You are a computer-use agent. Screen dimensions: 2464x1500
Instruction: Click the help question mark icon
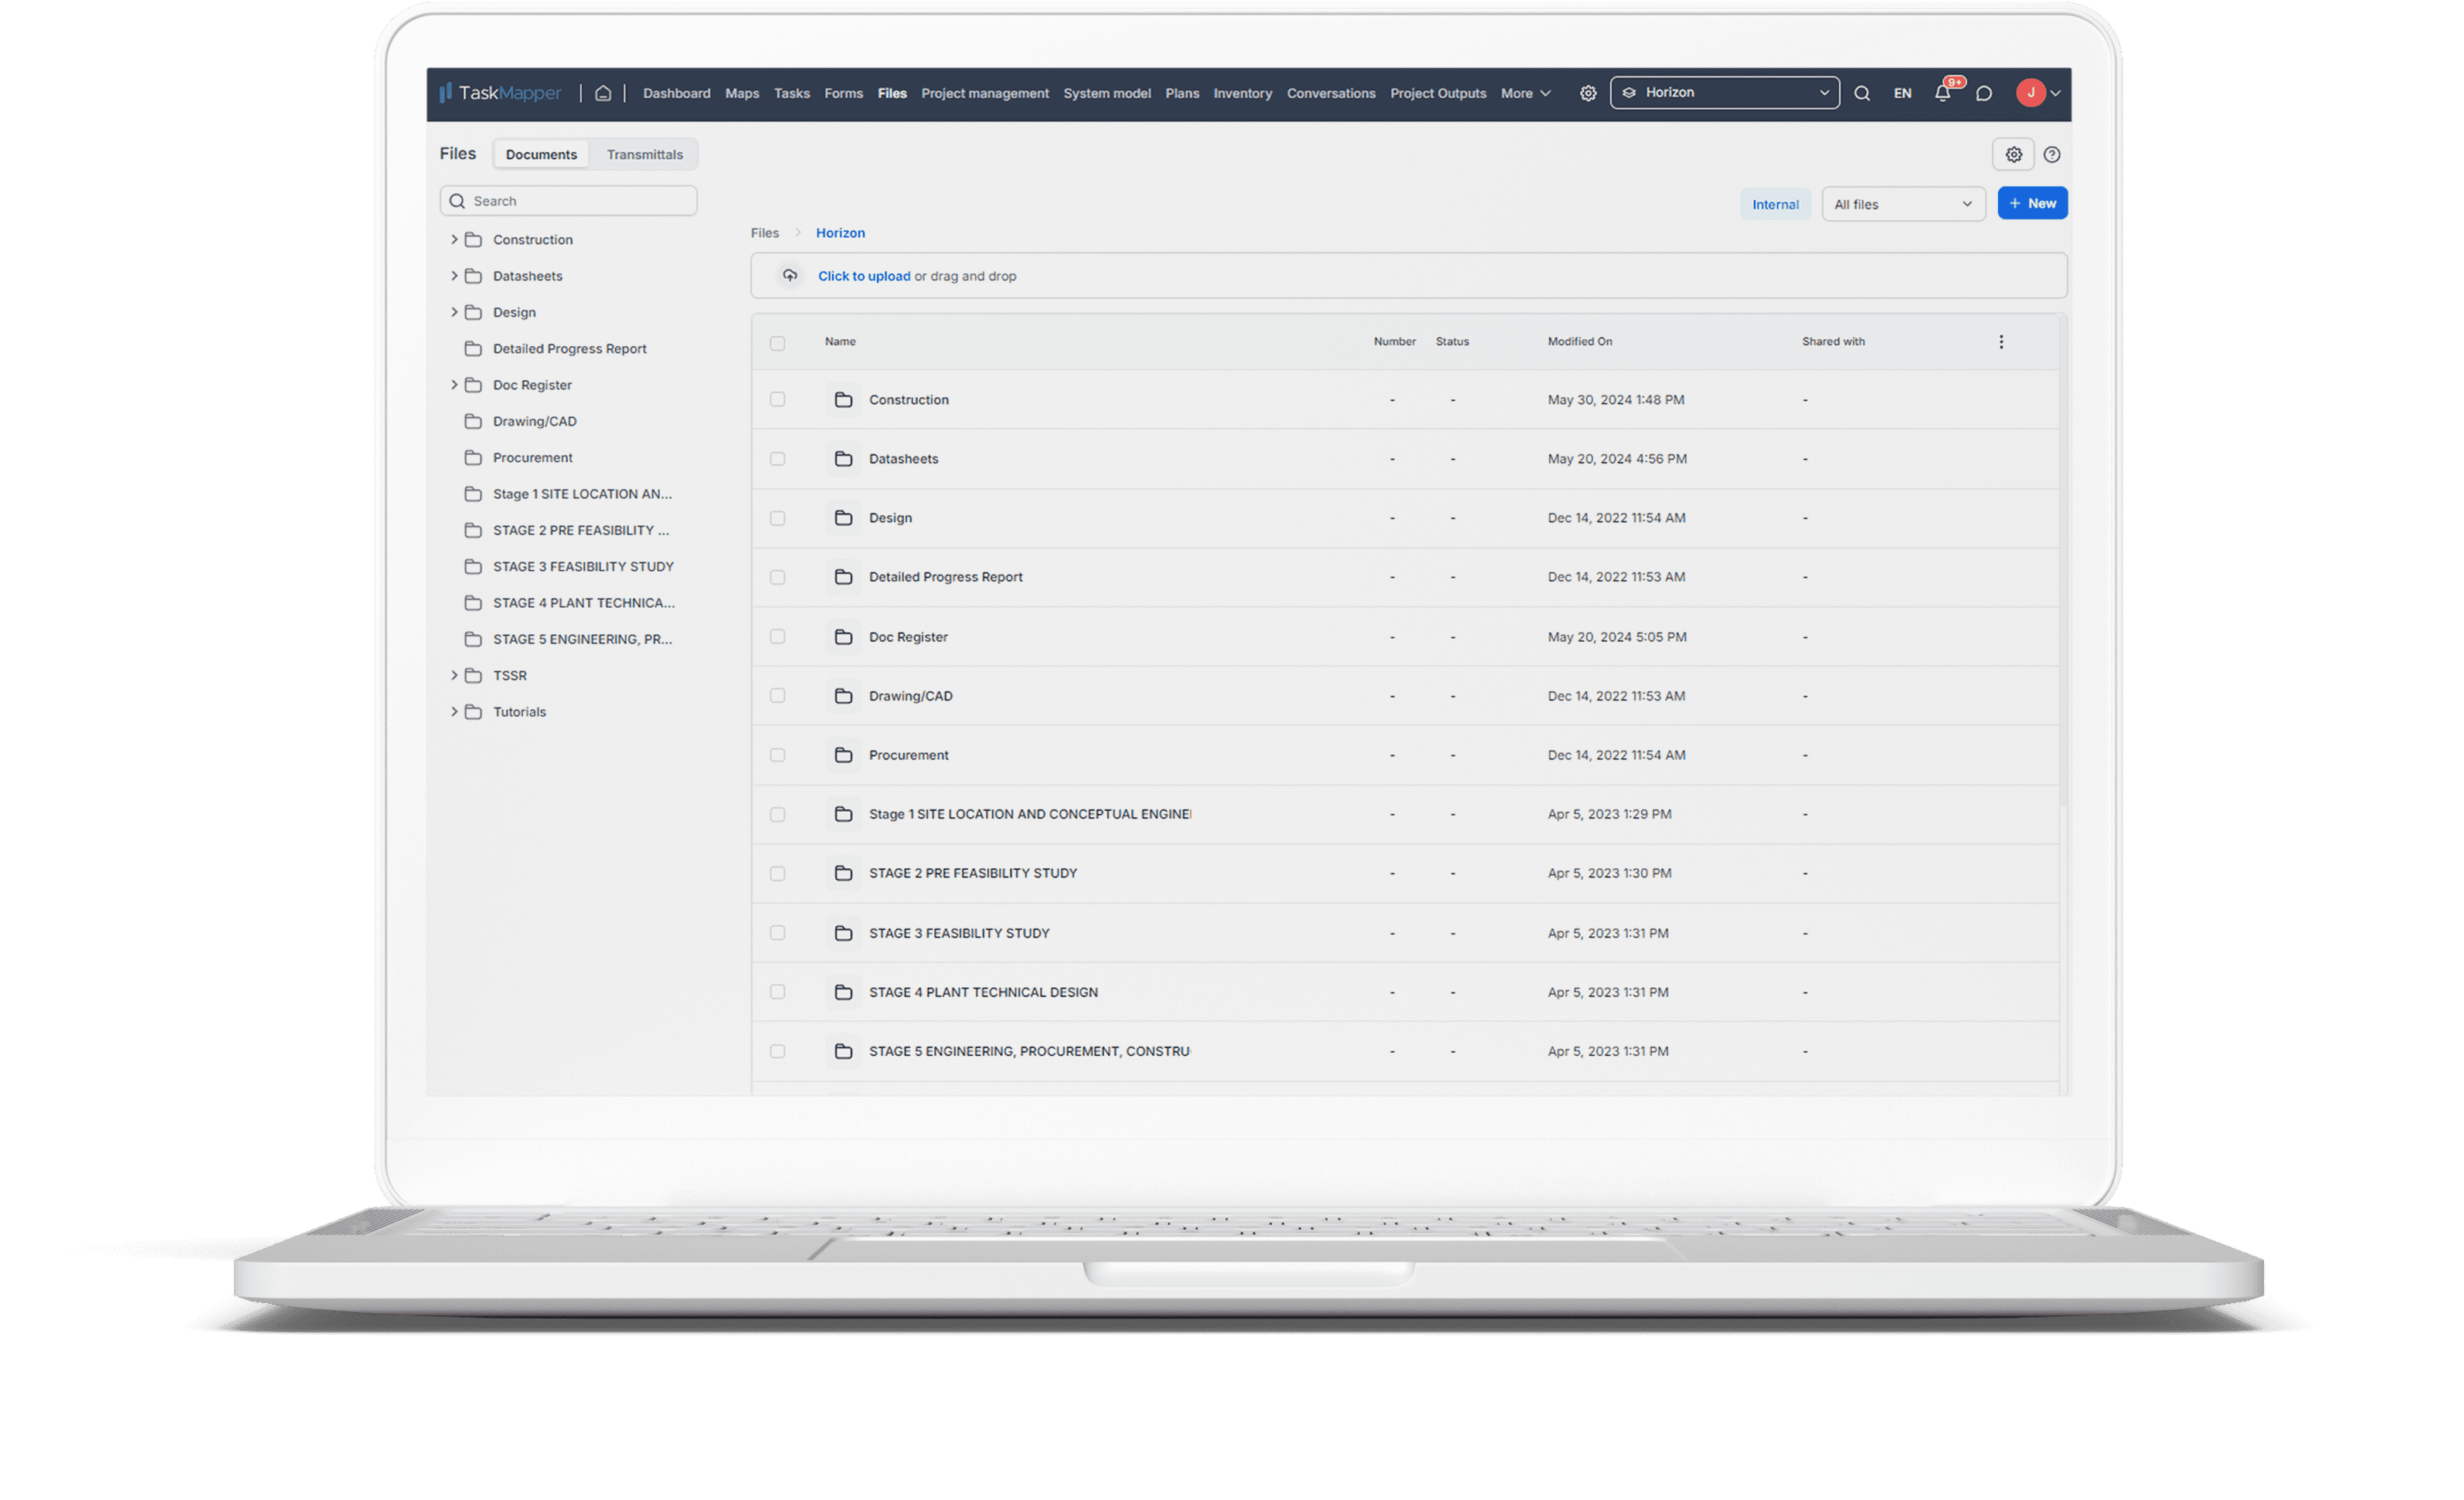coord(2052,154)
